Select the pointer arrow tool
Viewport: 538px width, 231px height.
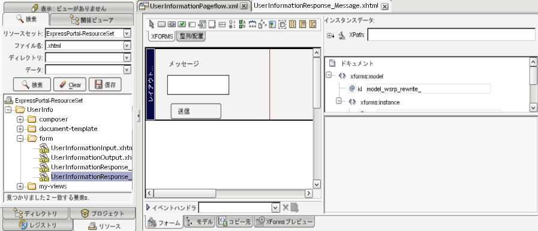[151, 25]
